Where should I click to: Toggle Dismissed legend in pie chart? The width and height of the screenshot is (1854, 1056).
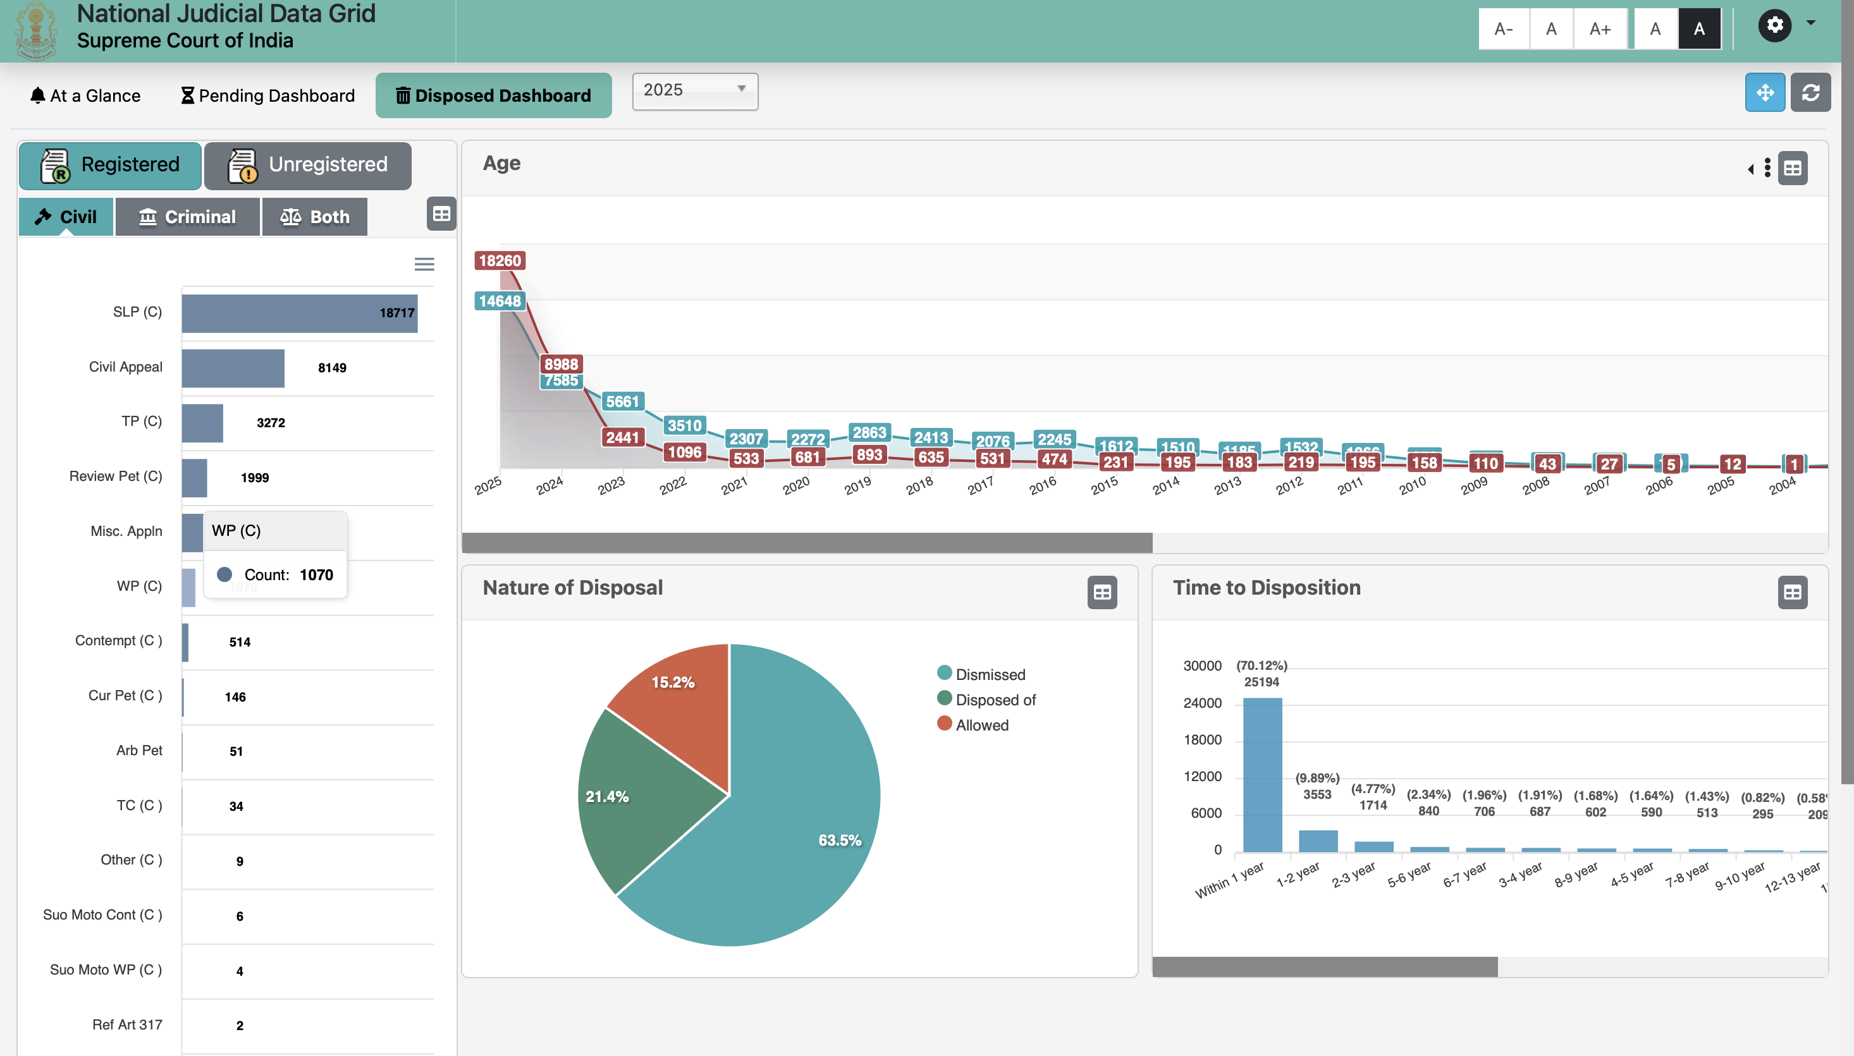pos(989,674)
